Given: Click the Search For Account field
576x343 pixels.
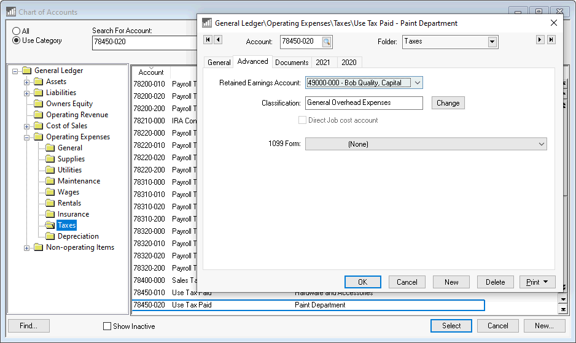Looking at the screenshot, I should (x=144, y=42).
